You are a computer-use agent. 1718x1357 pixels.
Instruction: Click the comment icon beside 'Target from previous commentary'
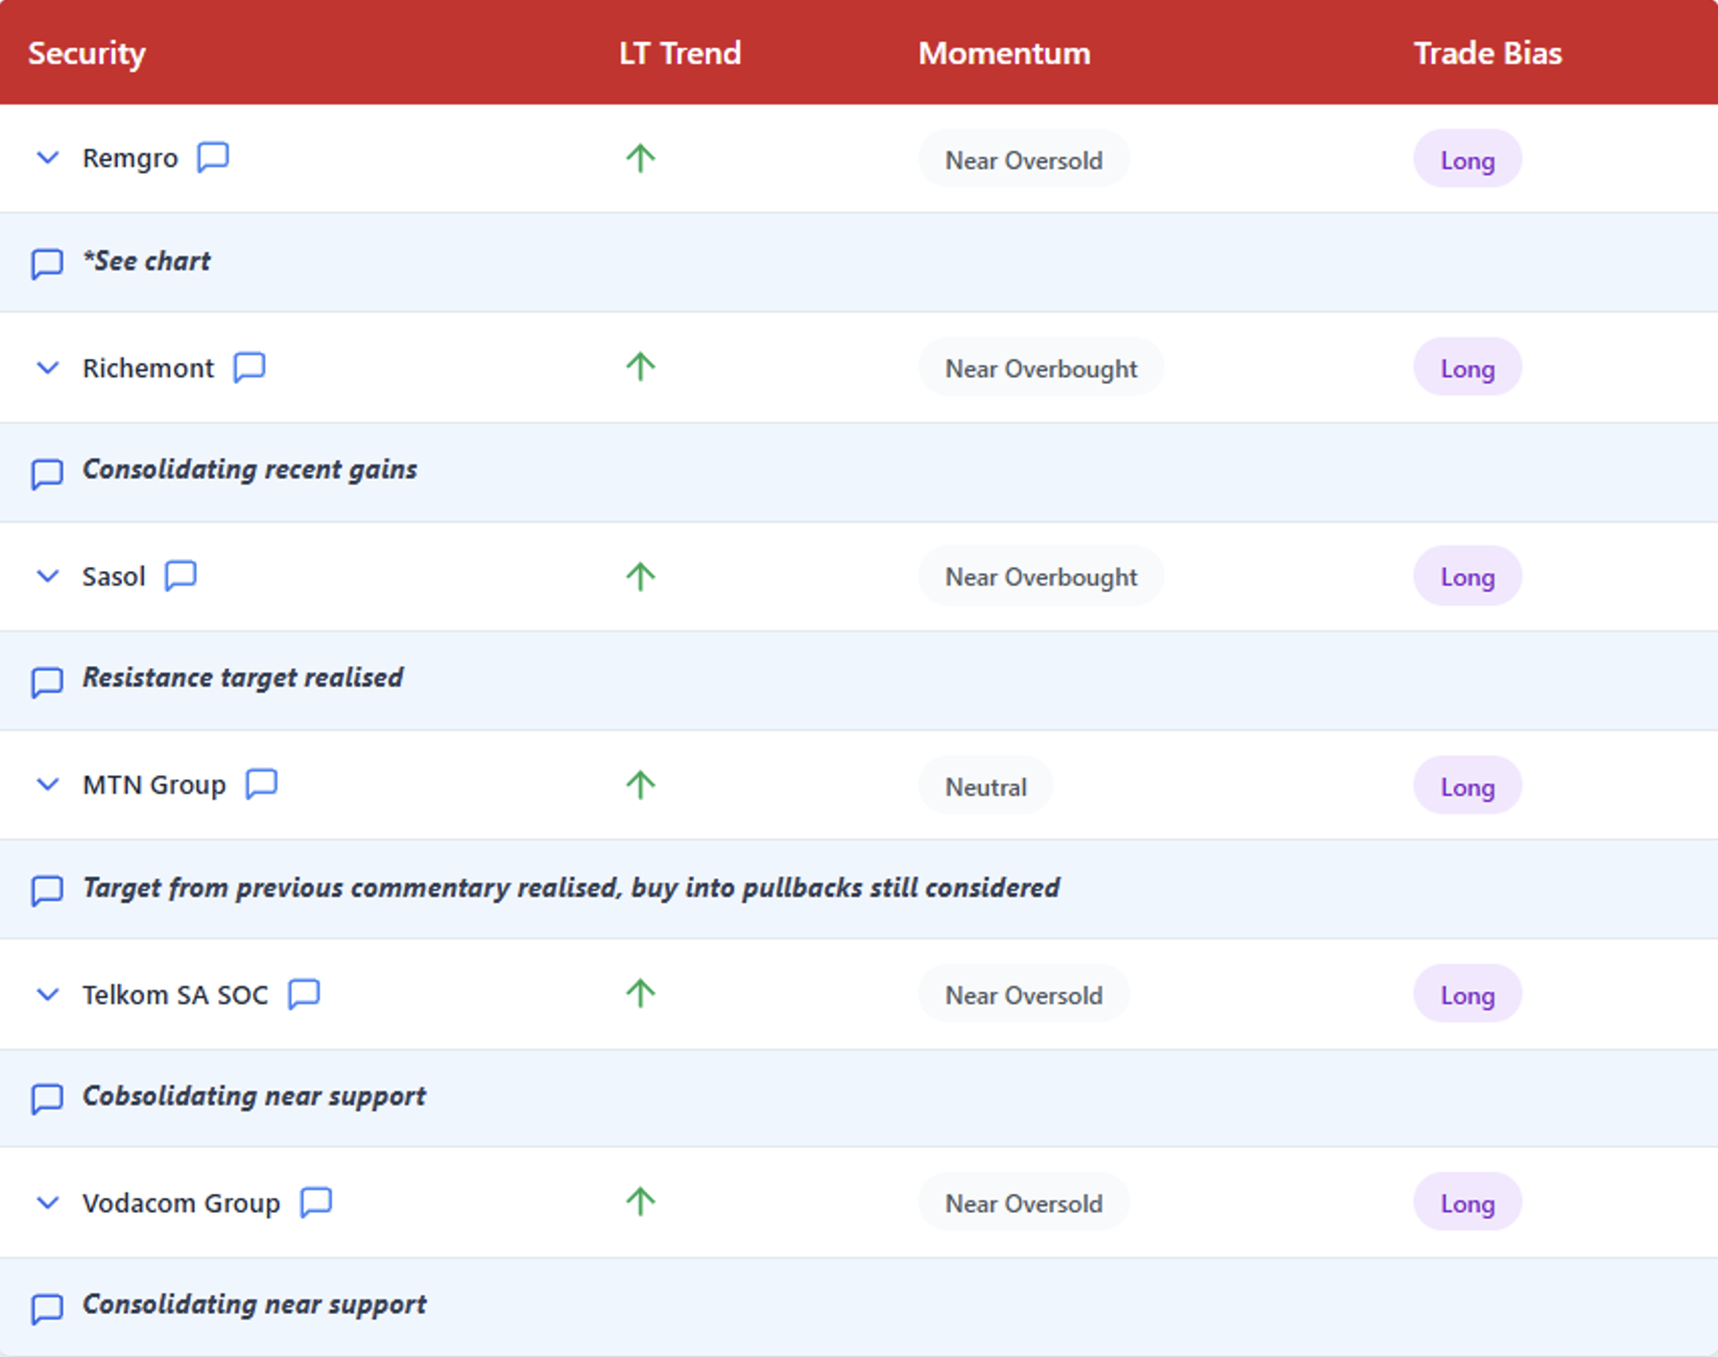click(47, 890)
